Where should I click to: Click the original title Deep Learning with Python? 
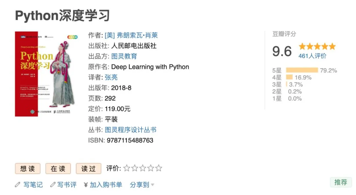point(150,67)
